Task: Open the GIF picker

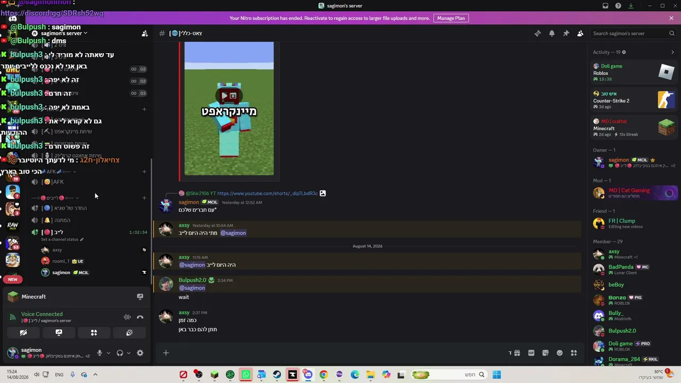Action: 531,353
